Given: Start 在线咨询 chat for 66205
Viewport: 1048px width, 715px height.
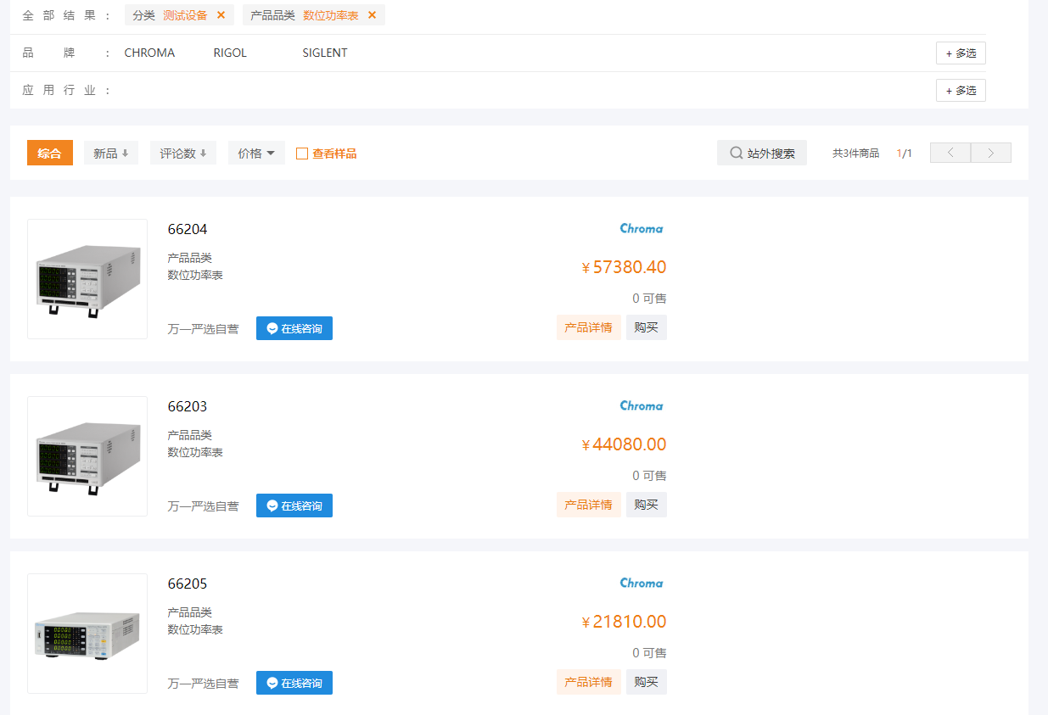Looking at the screenshot, I should (294, 683).
